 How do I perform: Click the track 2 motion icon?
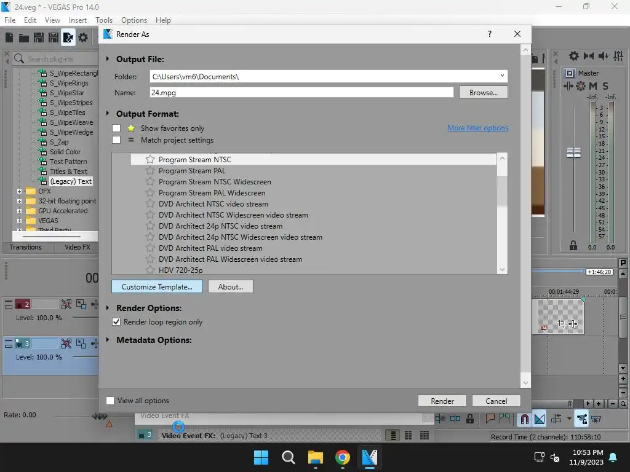pos(81,304)
